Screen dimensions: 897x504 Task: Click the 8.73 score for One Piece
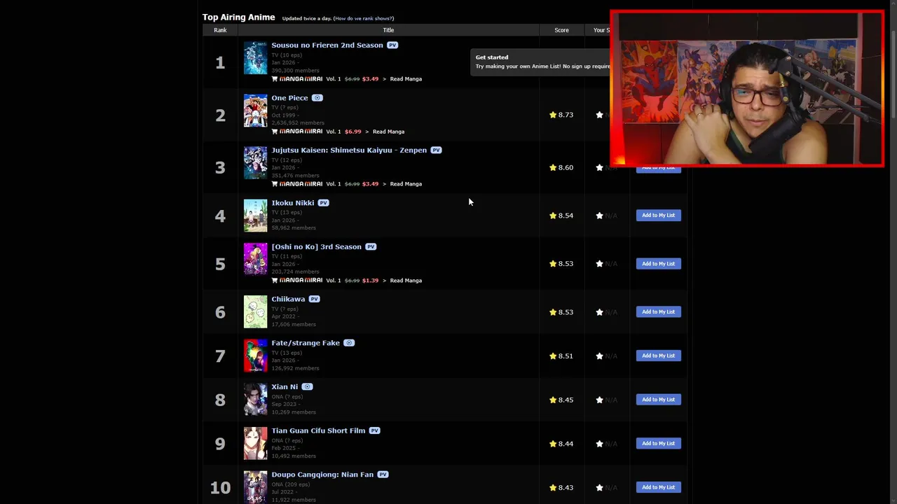[x=566, y=115]
